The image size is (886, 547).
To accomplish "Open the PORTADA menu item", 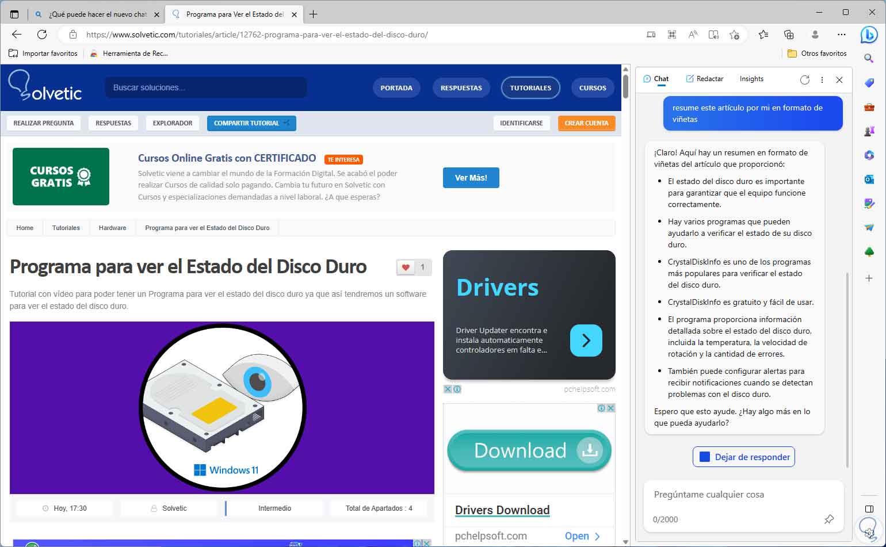I will (396, 88).
